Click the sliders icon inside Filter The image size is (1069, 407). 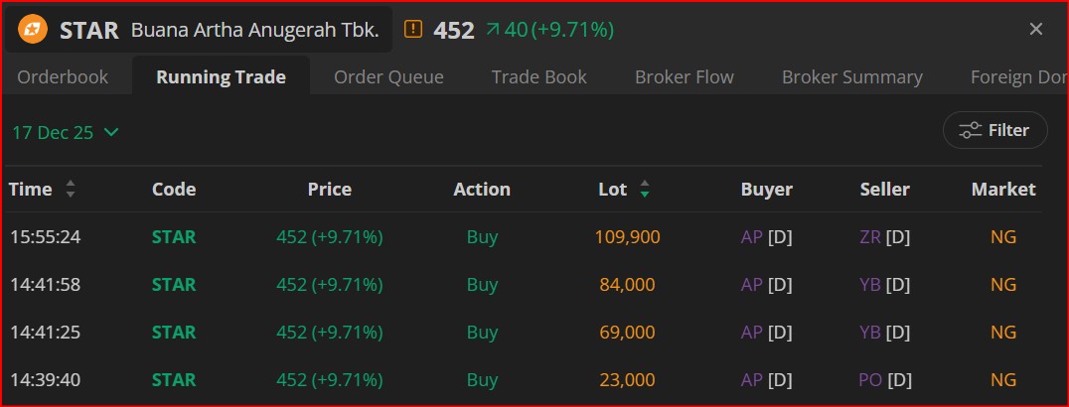pyautogui.click(x=970, y=130)
